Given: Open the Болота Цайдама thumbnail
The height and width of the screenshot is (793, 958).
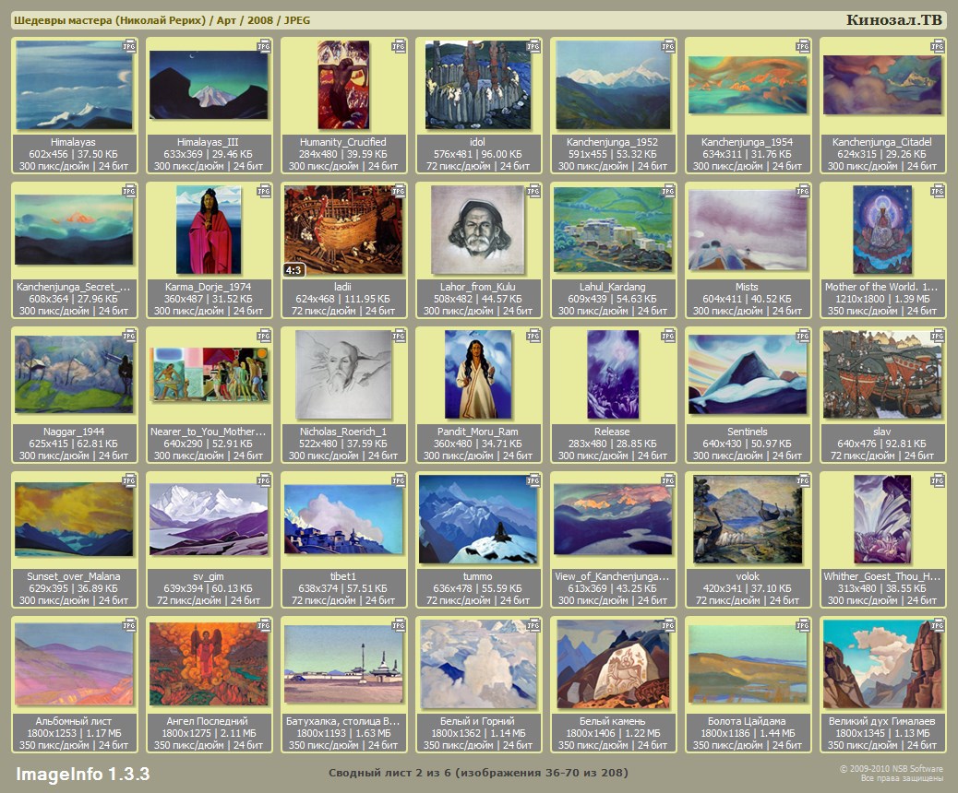Looking at the screenshot, I should point(748,664).
